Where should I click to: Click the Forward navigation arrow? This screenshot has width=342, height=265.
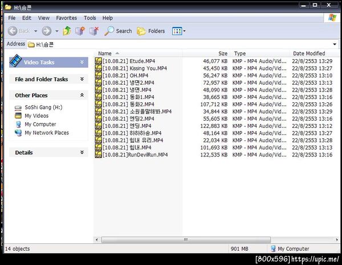coord(47,31)
